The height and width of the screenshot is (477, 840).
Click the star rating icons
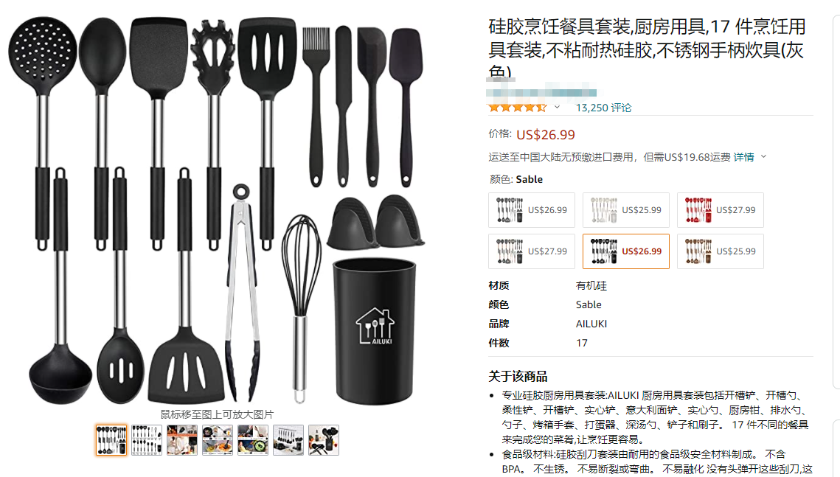pos(518,108)
